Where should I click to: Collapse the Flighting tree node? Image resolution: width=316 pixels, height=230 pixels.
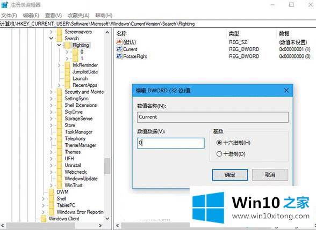(59, 45)
